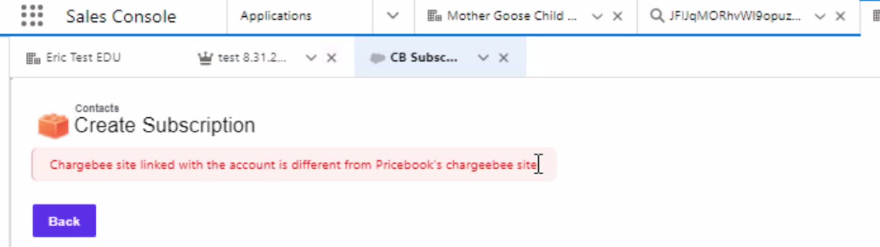Image resolution: width=880 pixels, height=247 pixels.
Task: Click the CB Subsc tab's cloud icon
Action: point(377,58)
